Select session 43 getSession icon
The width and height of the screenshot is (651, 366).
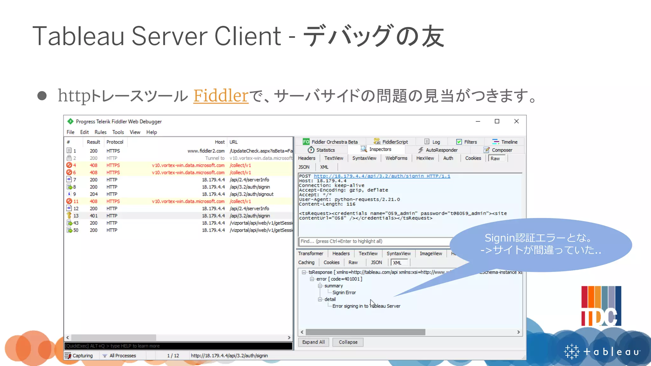[69, 223]
